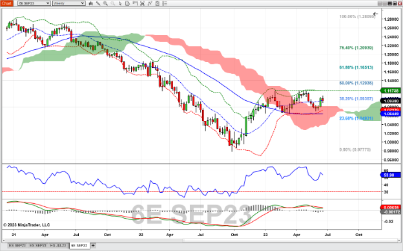Click the 0.96000 price axis label
403x251 pixels.
pyautogui.click(x=391, y=160)
